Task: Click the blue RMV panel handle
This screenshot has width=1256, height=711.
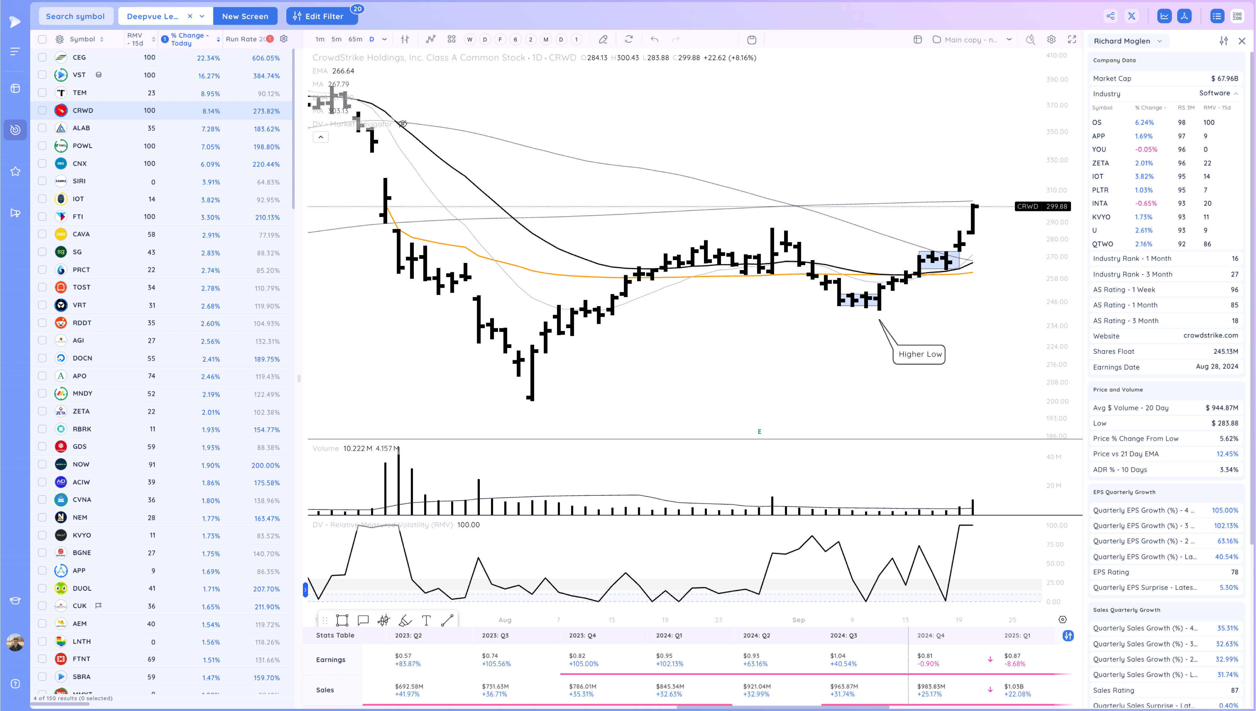Action: pyautogui.click(x=305, y=590)
